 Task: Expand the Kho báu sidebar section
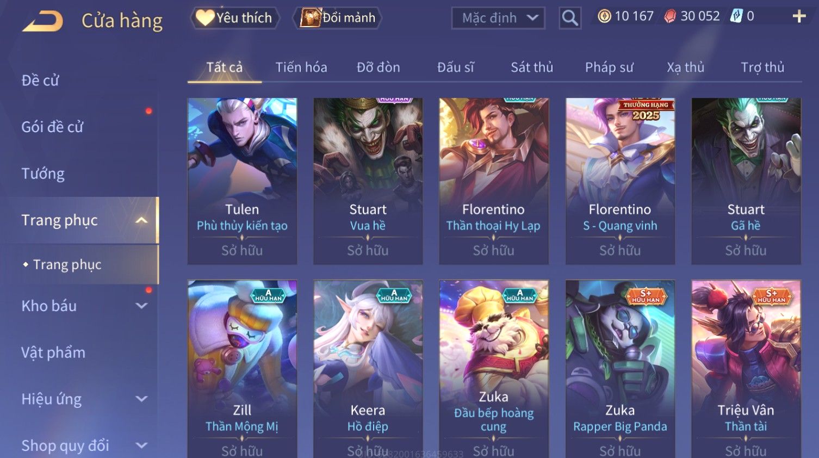pos(141,306)
